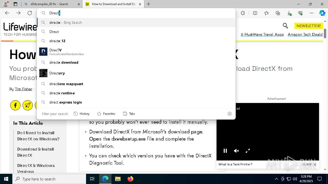Open a new tab with plus button
328x184 pixels.
point(148,4)
